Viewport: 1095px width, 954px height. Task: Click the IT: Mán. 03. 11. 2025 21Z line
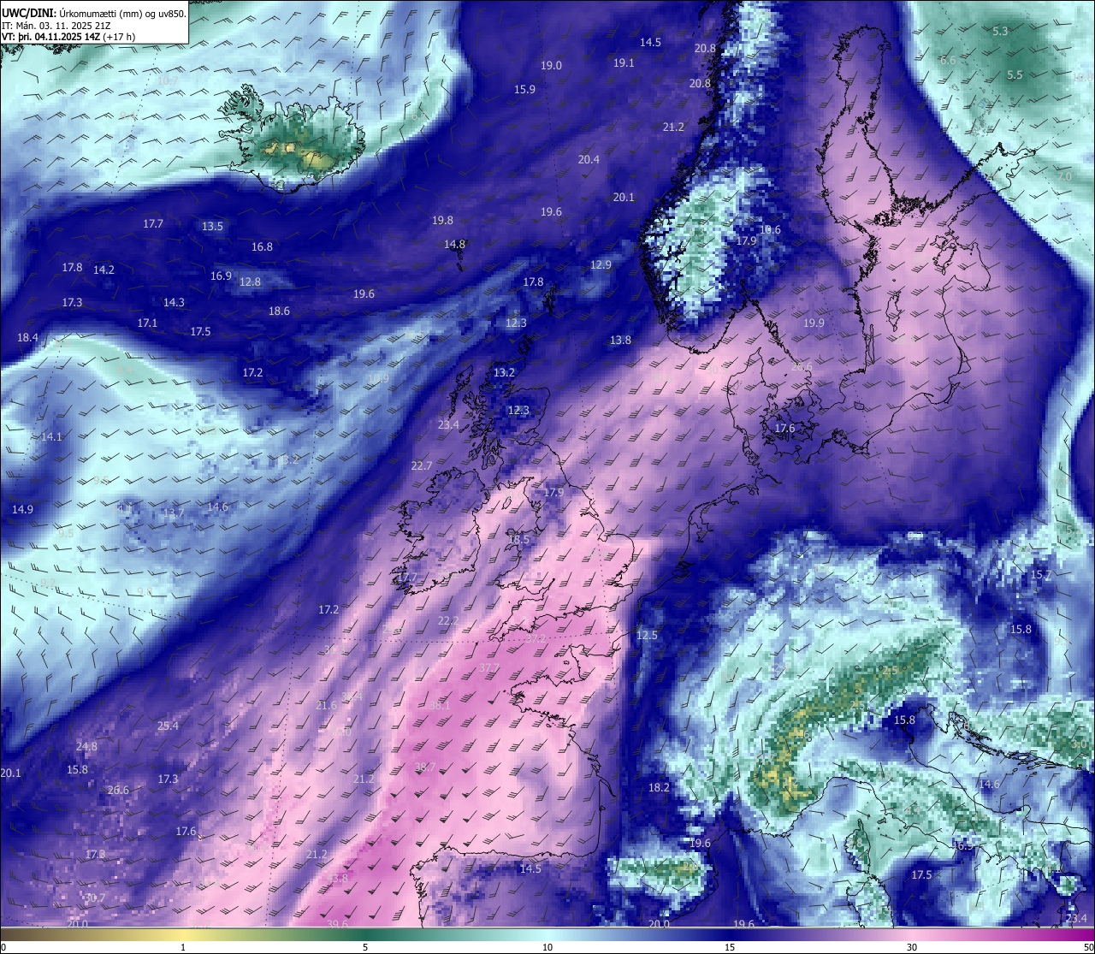pyautogui.click(x=55, y=25)
